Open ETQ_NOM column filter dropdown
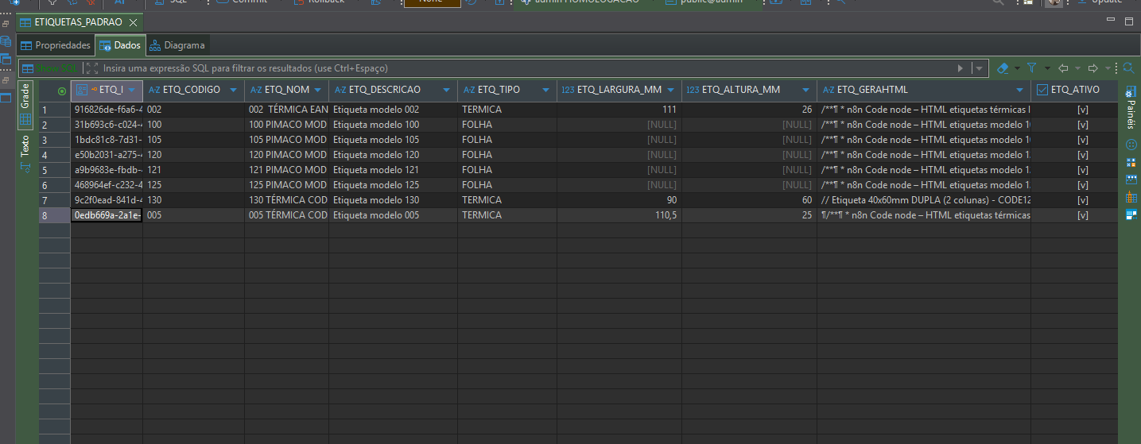Image resolution: width=1141 pixels, height=444 pixels. click(x=317, y=91)
